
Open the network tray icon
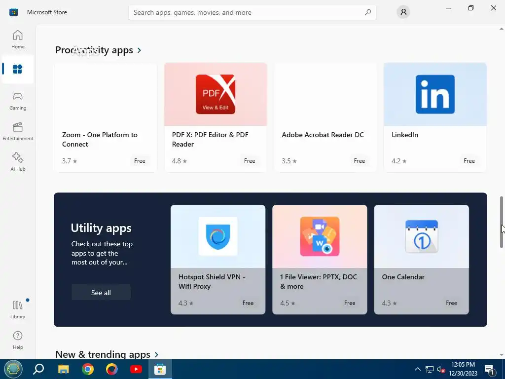430,369
